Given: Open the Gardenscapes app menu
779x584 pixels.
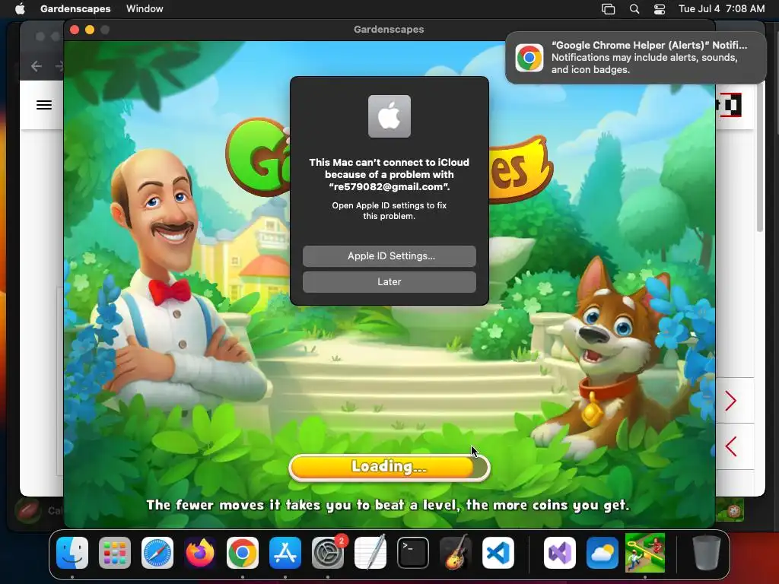Looking at the screenshot, I should point(75,8).
